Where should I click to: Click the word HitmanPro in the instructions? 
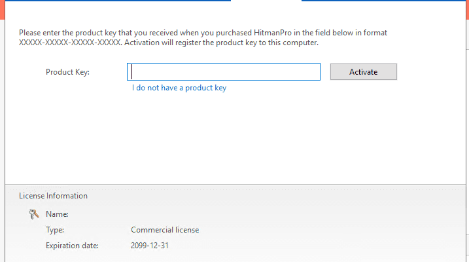point(273,33)
